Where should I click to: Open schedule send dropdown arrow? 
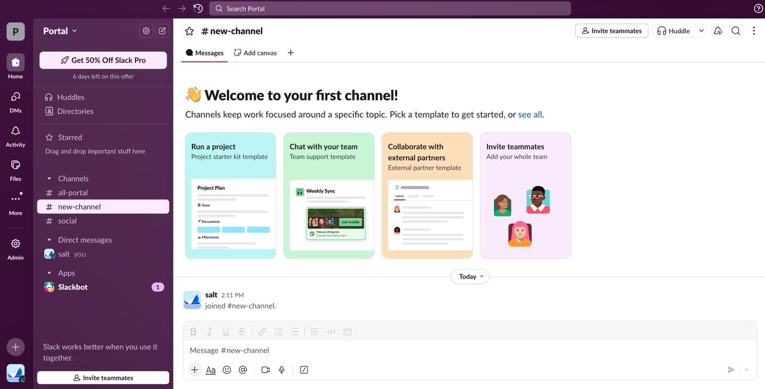(x=747, y=370)
